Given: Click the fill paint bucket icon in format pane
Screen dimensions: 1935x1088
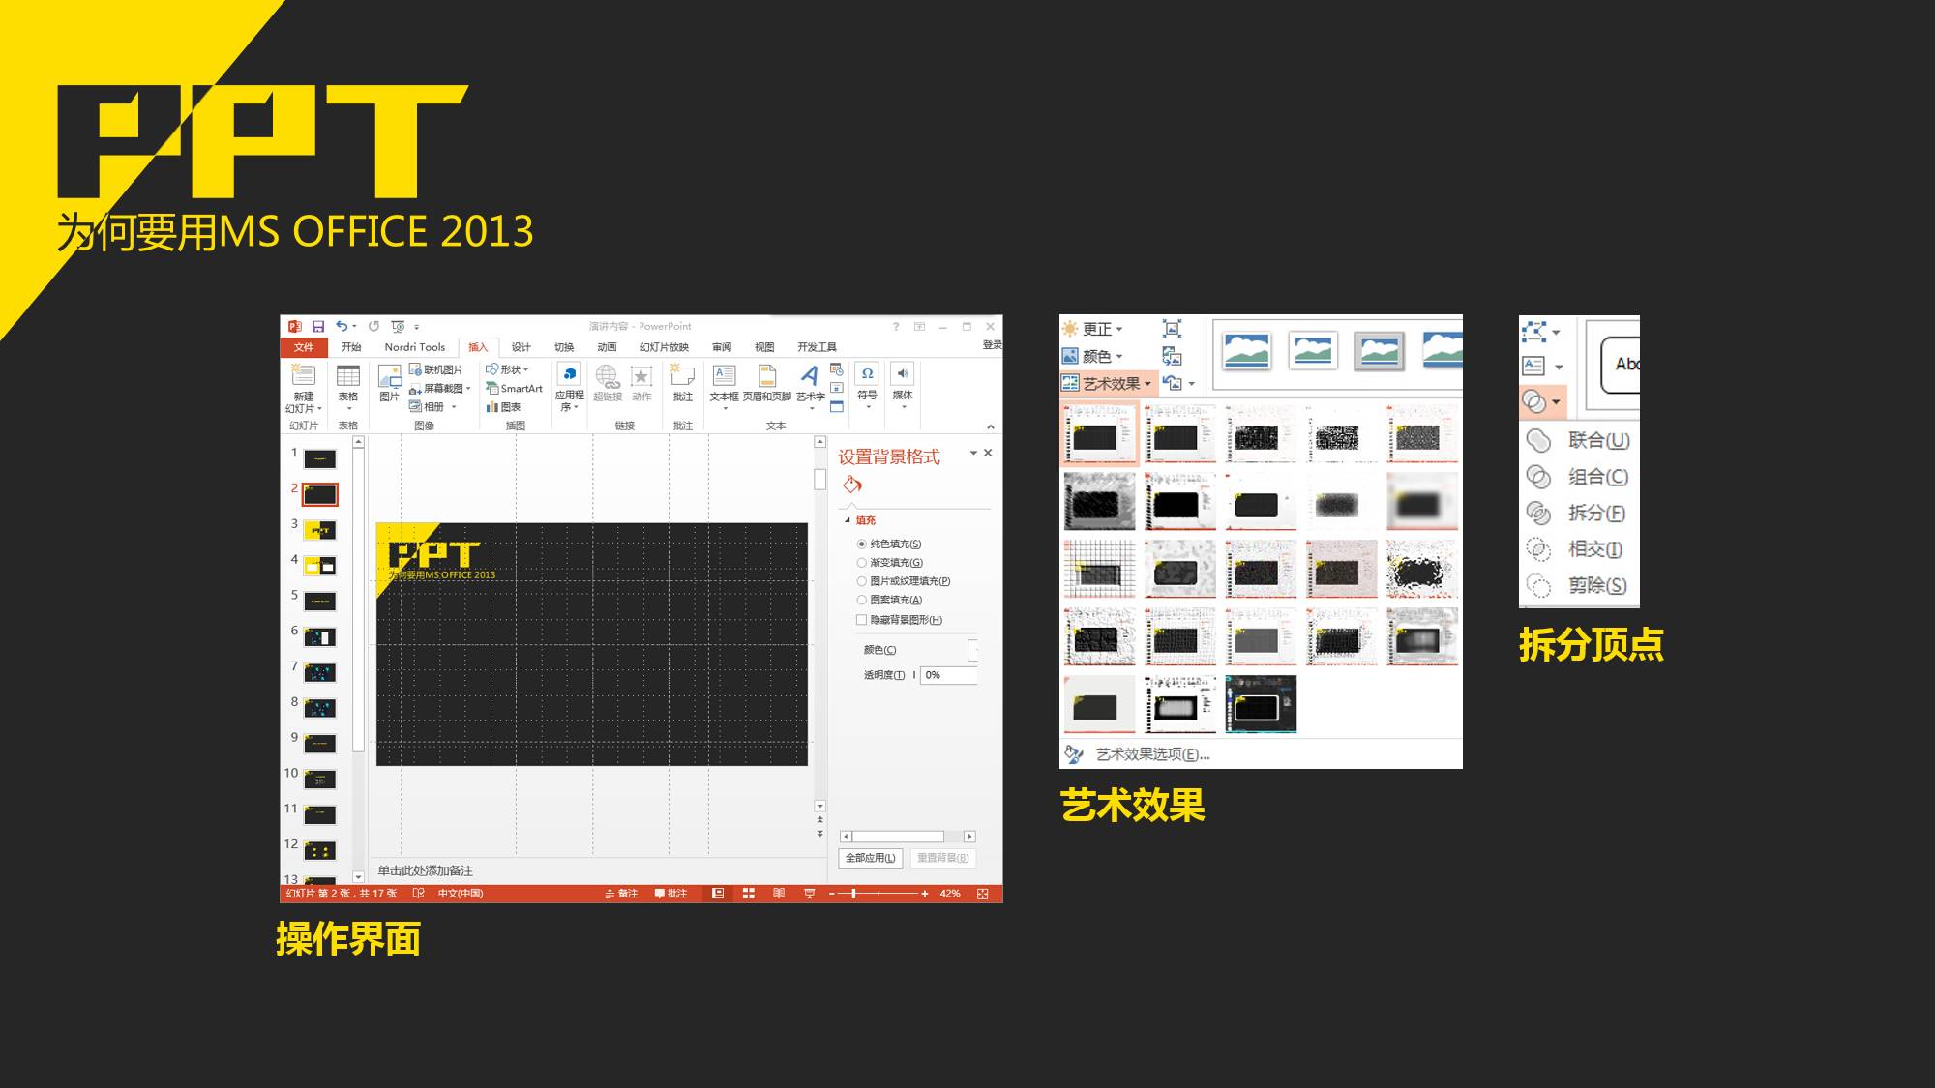Looking at the screenshot, I should point(852,485).
